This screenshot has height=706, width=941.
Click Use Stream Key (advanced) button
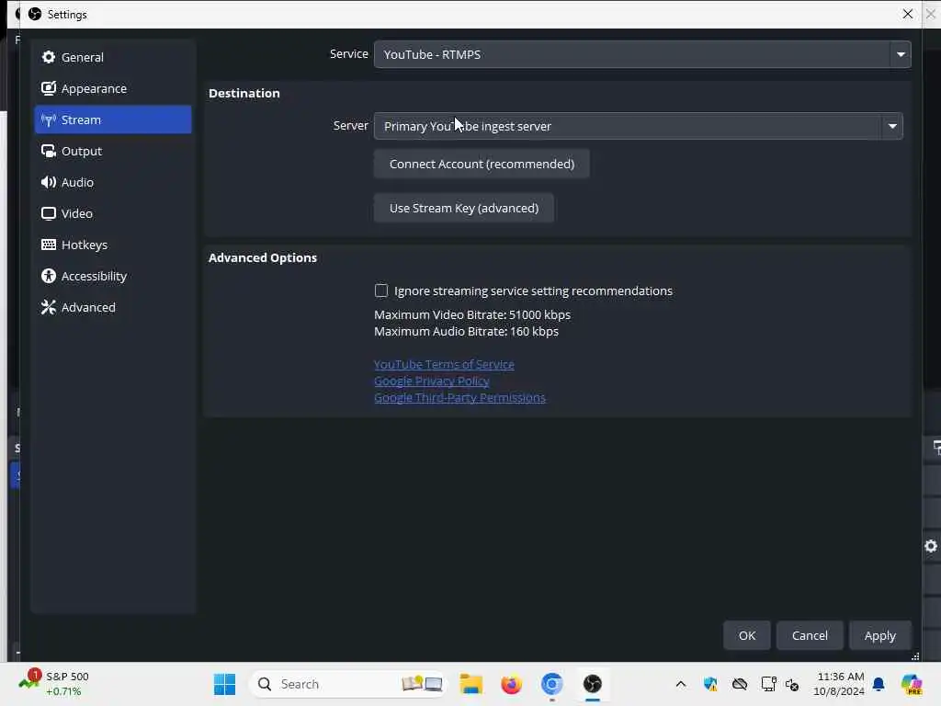point(463,208)
